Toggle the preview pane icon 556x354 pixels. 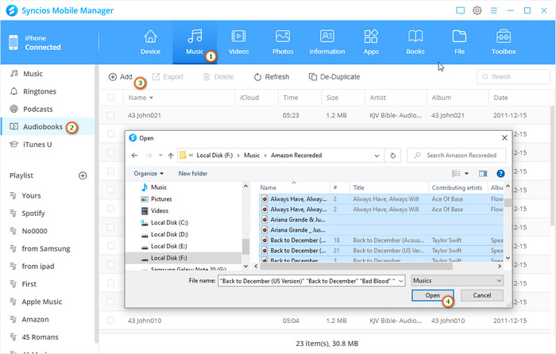(x=483, y=173)
